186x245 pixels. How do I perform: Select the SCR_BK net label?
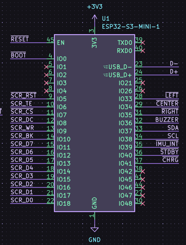[22, 136]
